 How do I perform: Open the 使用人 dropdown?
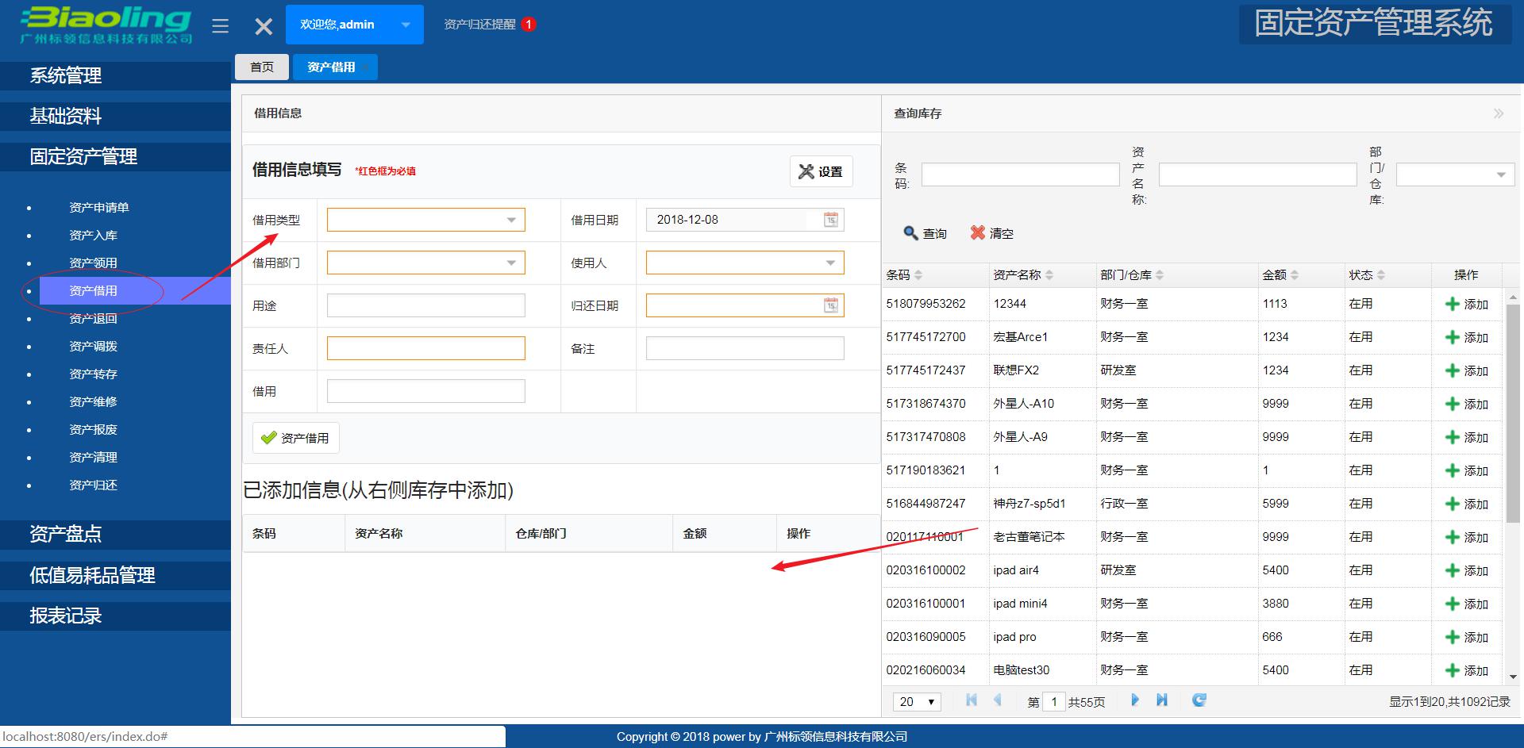tap(832, 262)
